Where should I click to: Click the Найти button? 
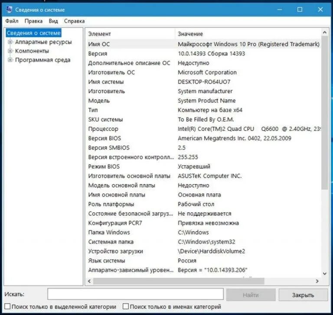[251, 295]
